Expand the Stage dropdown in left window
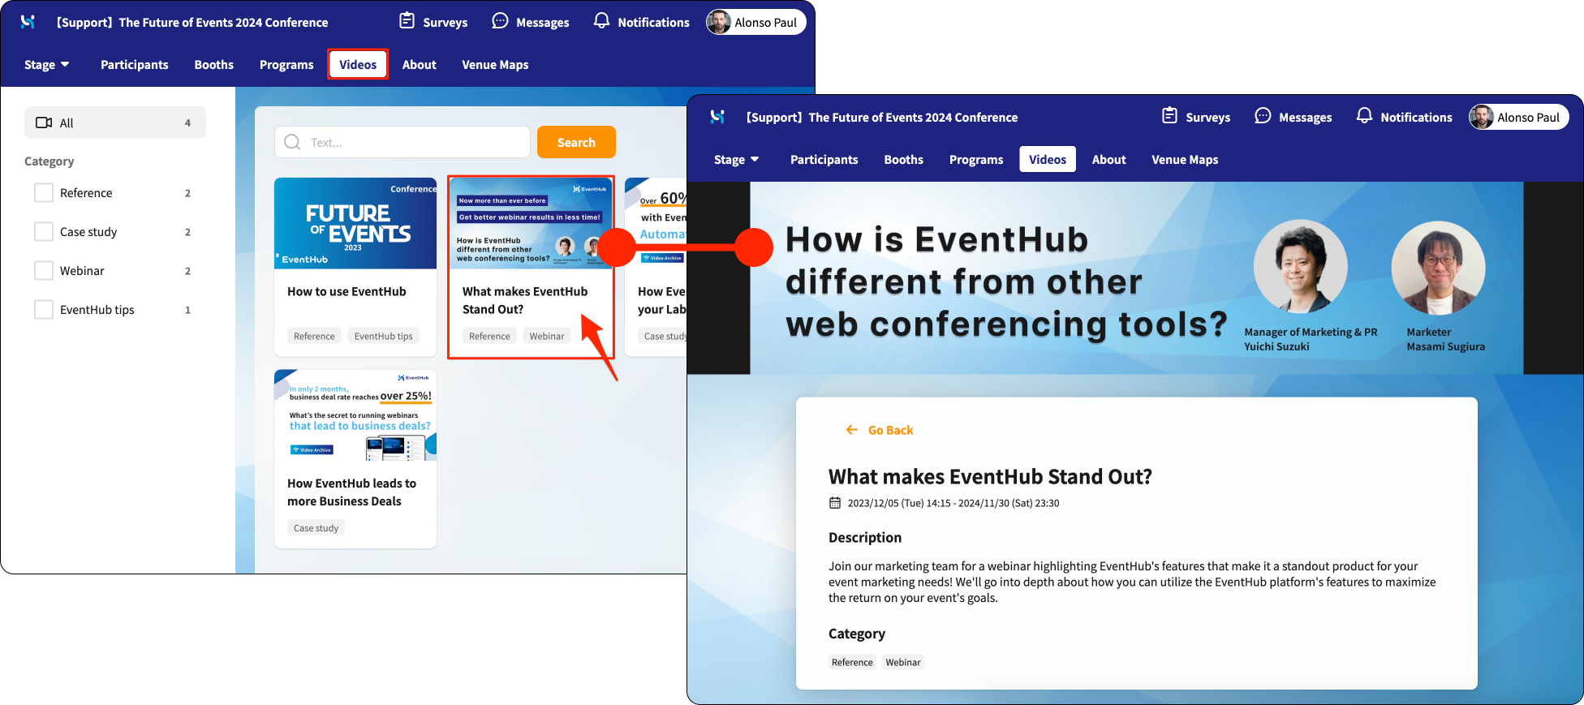This screenshot has height=705, width=1584. click(x=47, y=64)
